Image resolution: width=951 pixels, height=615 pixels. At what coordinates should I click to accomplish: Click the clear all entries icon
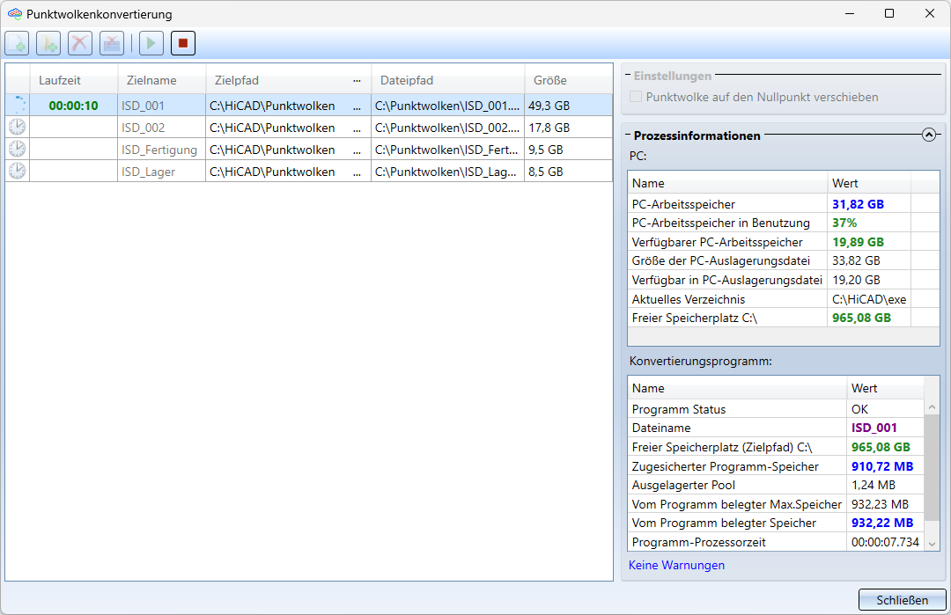coord(111,43)
